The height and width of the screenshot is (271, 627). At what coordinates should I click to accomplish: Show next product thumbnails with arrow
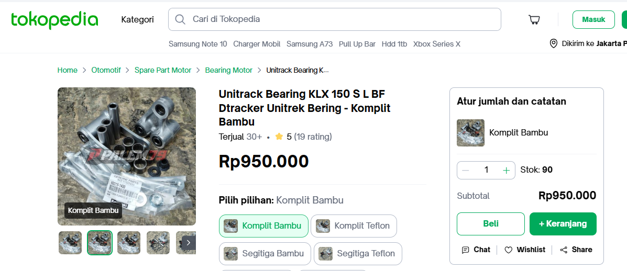tap(189, 242)
